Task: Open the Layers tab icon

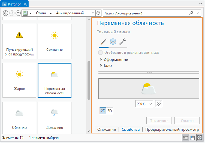Action: (113, 42)
